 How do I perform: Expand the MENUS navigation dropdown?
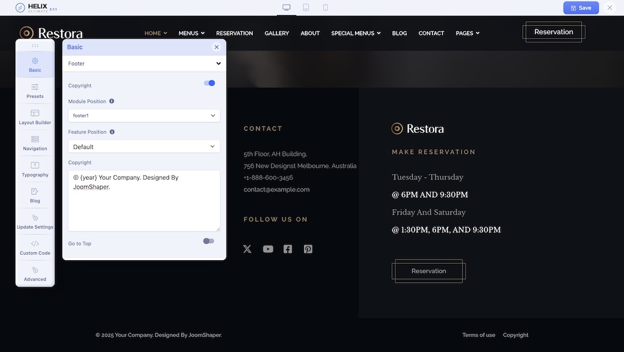[192, 33]
